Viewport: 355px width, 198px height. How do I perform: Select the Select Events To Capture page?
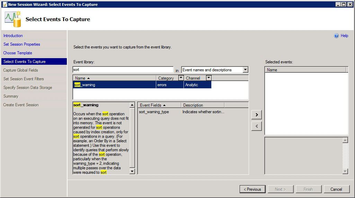pyautogui.click(x=34, y=62)
